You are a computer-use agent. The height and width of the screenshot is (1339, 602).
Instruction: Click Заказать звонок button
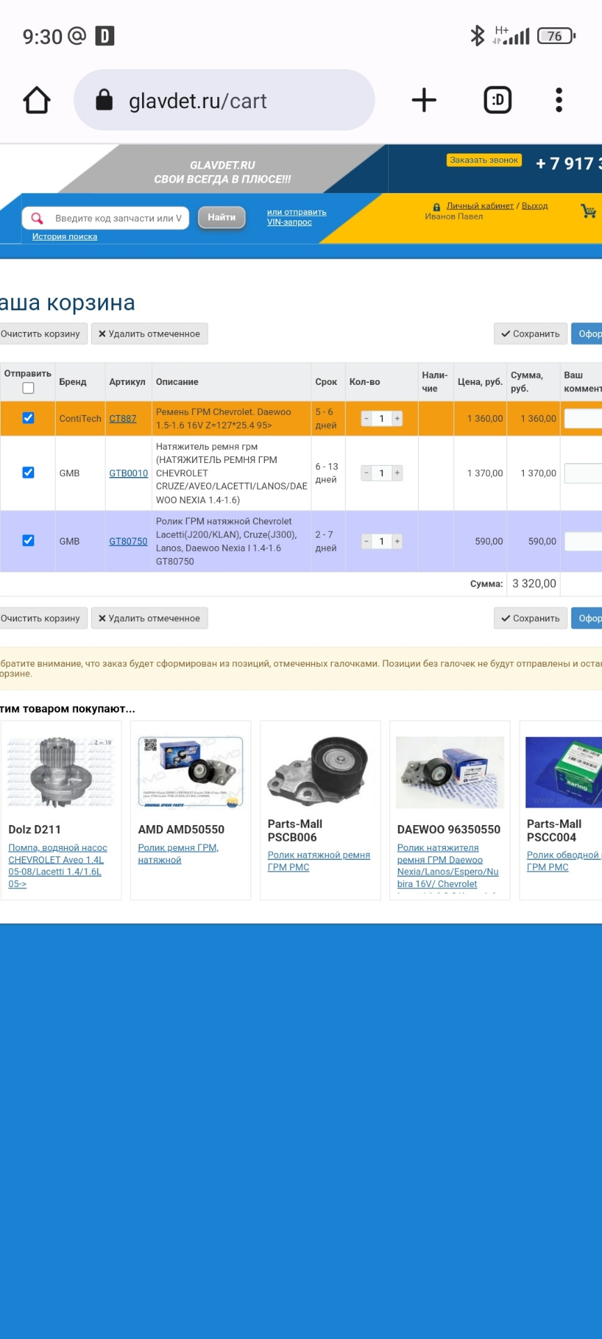[484, 160]
